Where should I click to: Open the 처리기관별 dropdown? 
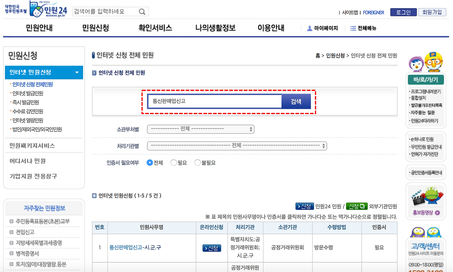point(237,146)
